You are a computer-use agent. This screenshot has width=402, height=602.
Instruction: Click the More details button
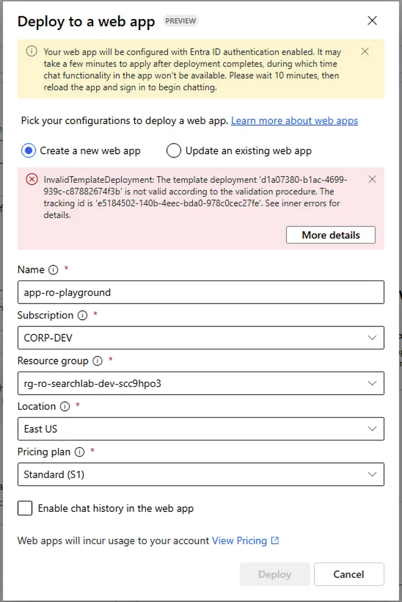tap(331, 235)
